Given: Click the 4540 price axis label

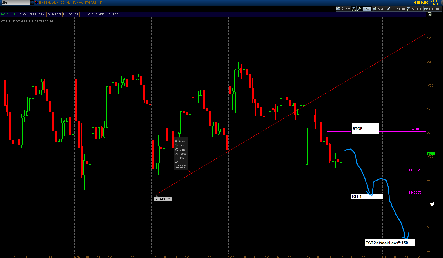Looking at the screenshot, I should pos(430,62).
